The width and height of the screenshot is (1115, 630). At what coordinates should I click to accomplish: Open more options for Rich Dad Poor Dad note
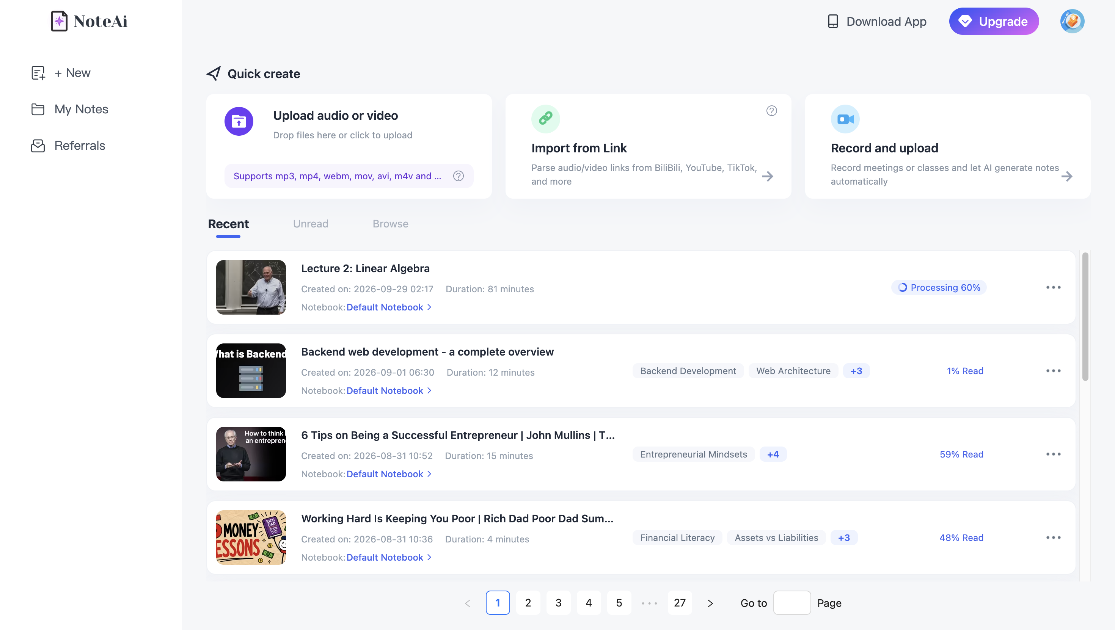pos(1053,538)
